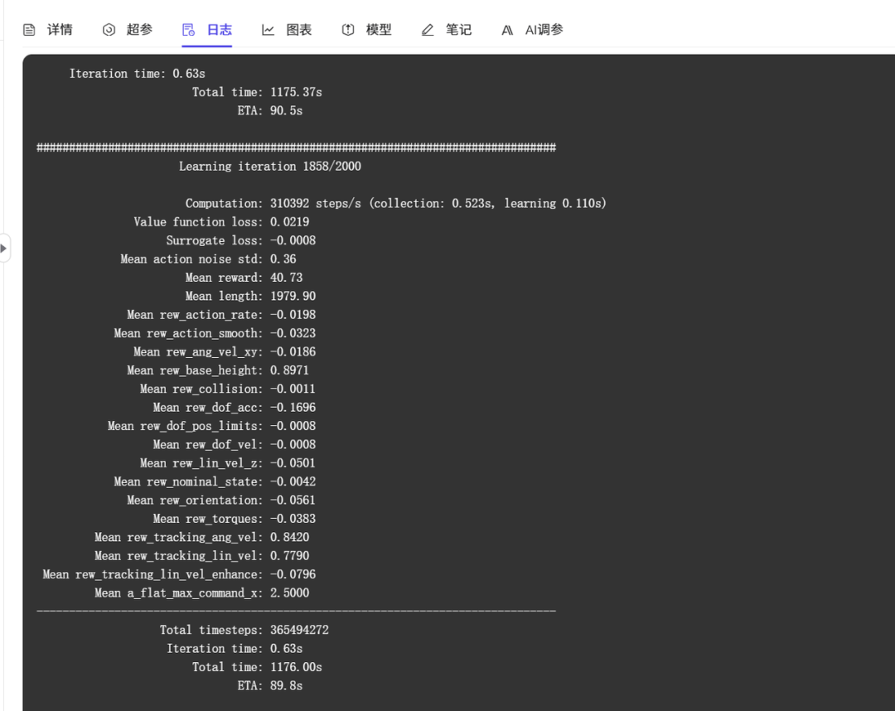The image size is (895, 711).
Task: Switch to the 模型 model tab
Action: click(366, 30)
